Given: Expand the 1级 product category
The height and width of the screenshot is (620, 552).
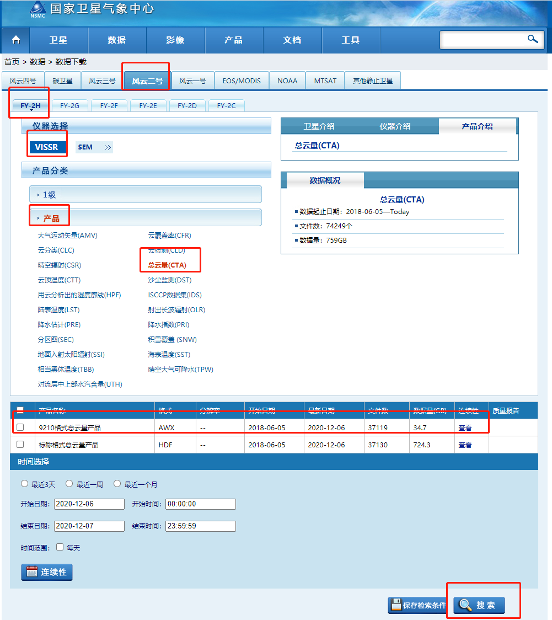Looking at the screenshot, I should point(145,195).
